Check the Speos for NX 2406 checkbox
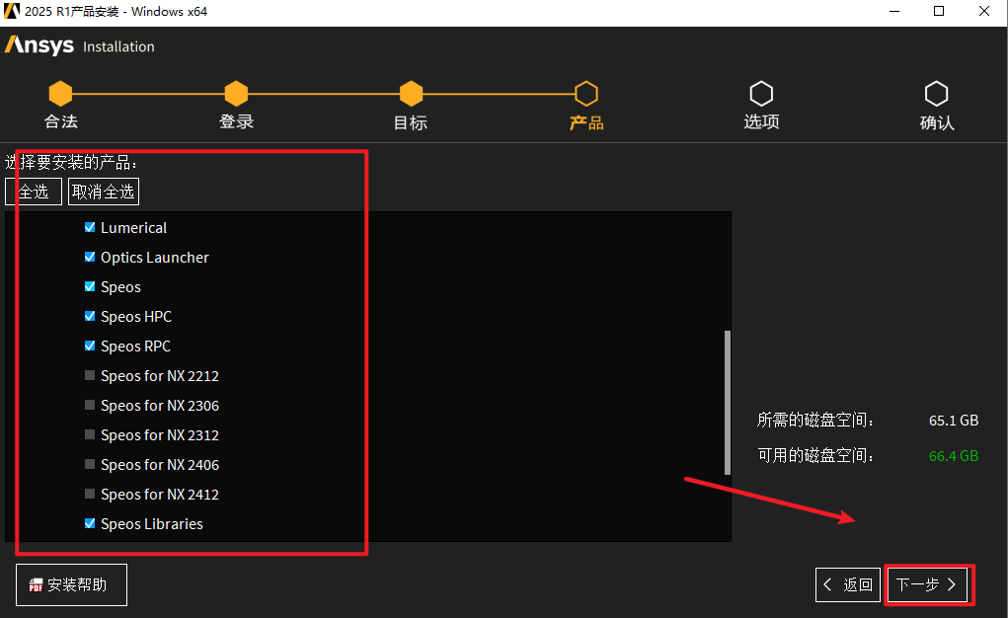Viewport: 1008px width, 618px height. click(x=90, y=464)
